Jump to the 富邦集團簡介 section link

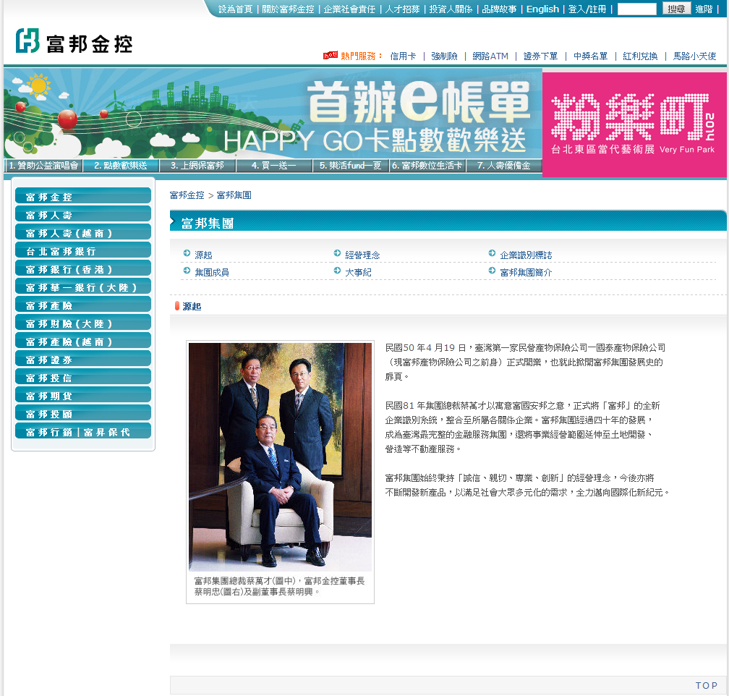526,272
